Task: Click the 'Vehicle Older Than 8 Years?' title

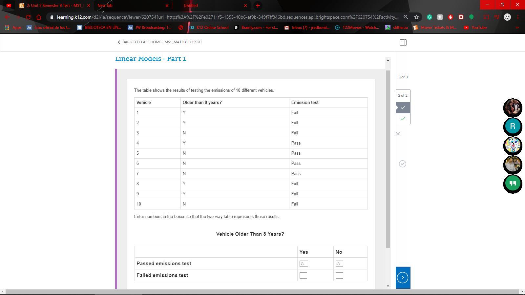Action: pos(250,234)
